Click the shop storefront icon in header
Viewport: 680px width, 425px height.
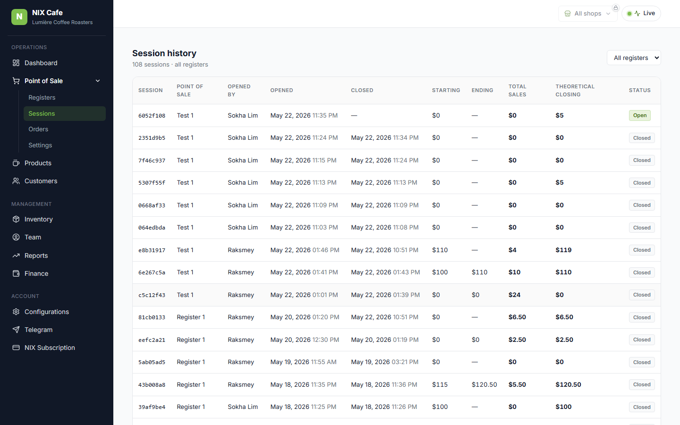click(568, 14)
